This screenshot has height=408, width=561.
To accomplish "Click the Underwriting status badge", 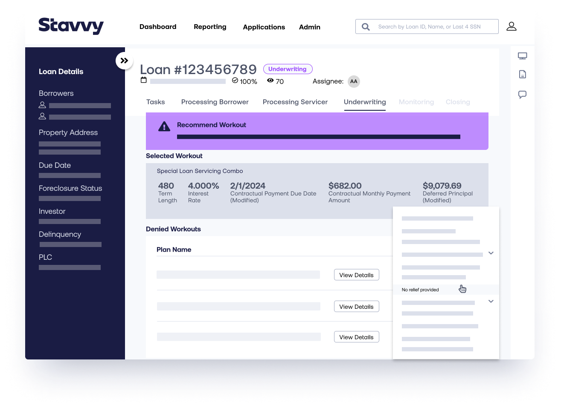I will (x=288, y=69).
